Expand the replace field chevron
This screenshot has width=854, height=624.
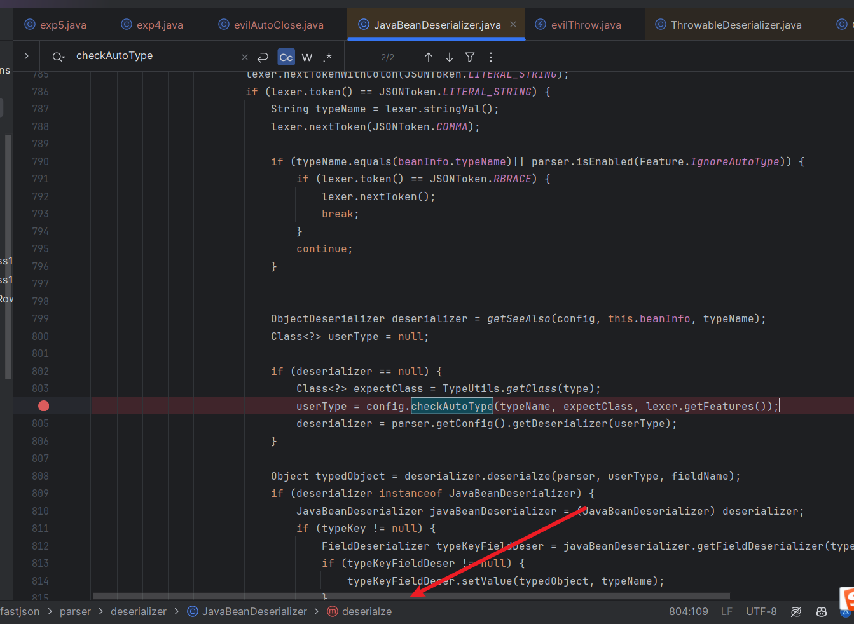[x=26, y=56]
